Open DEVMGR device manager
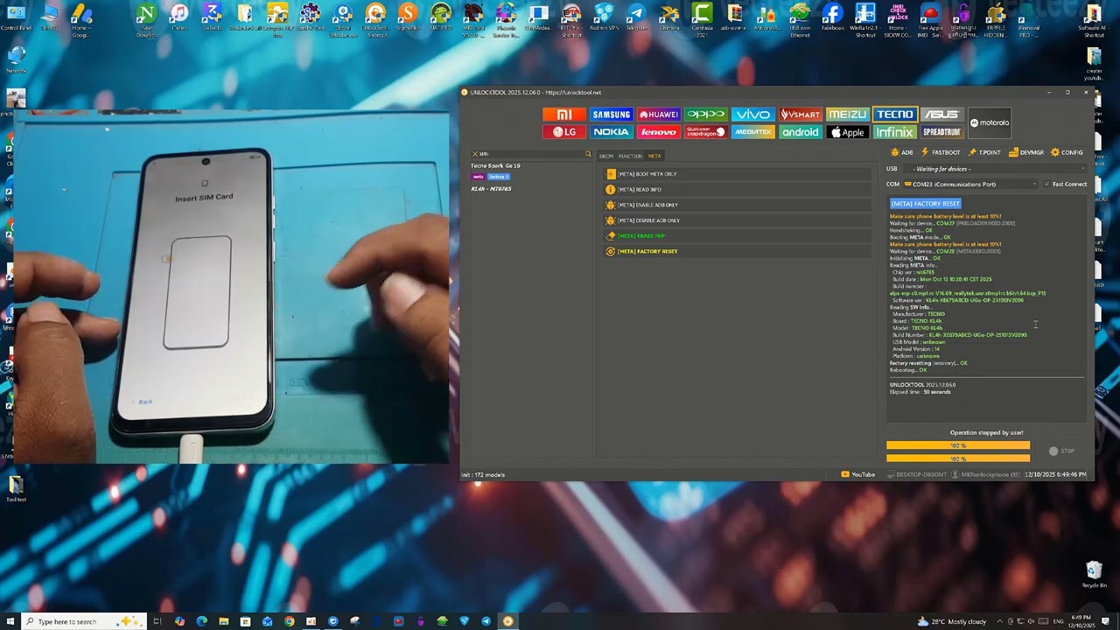 [x=1026, y=152]
